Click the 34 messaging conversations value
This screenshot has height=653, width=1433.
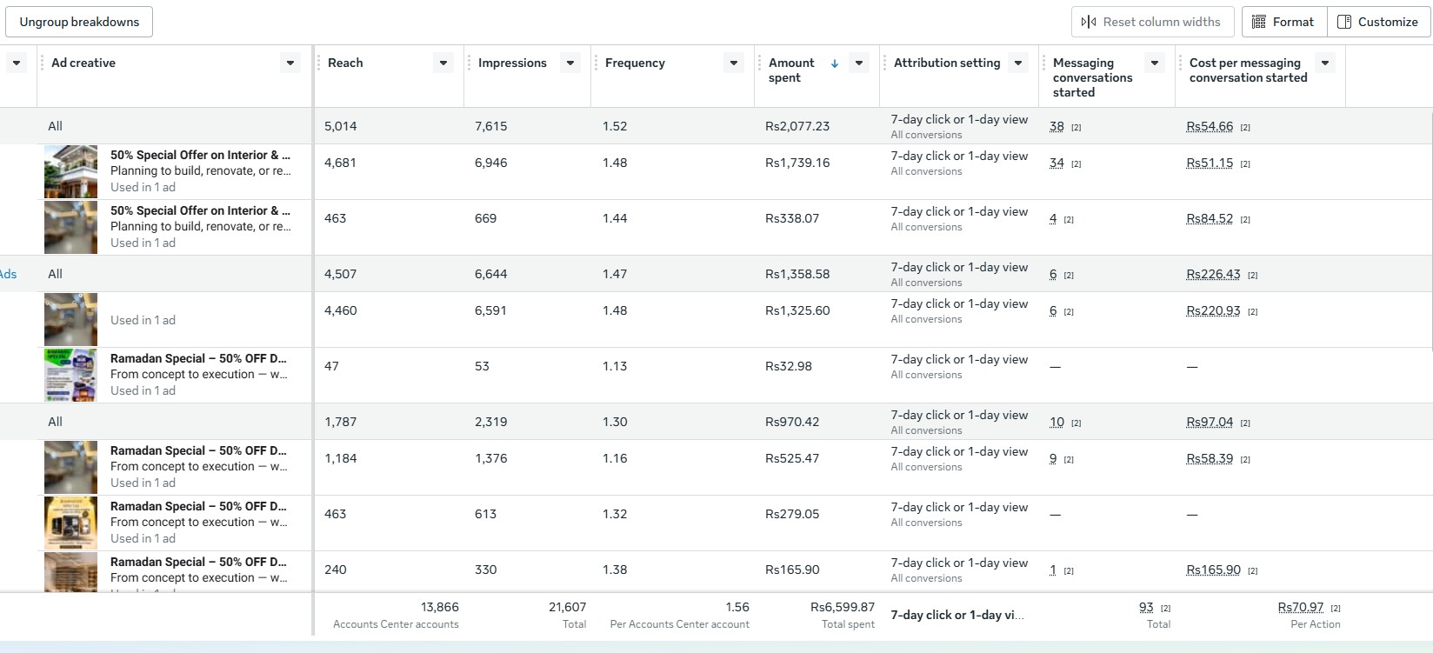pyautogui.click(x=1056, y=163)
